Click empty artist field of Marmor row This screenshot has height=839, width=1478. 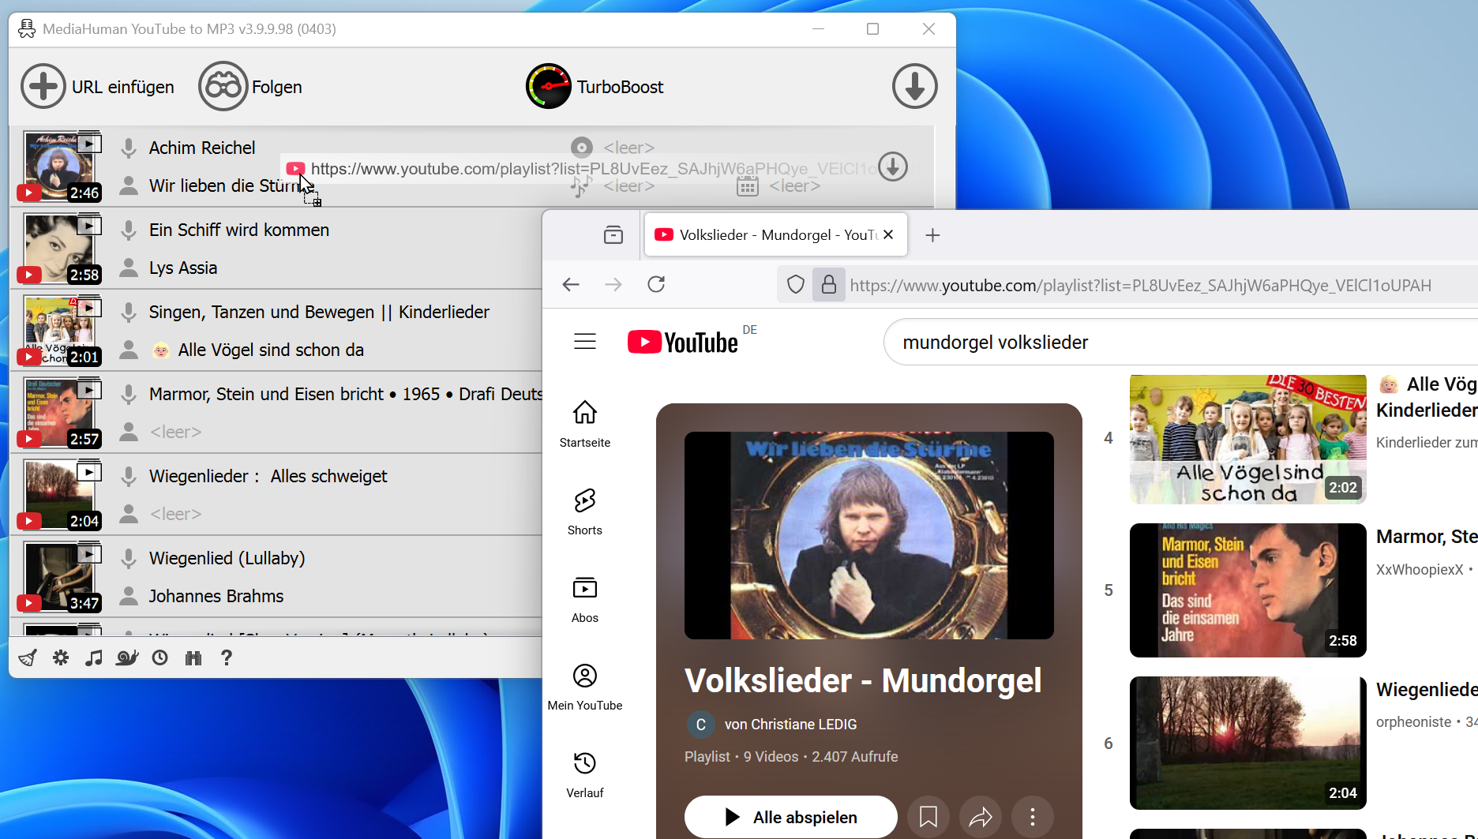[x=176, y=432]
